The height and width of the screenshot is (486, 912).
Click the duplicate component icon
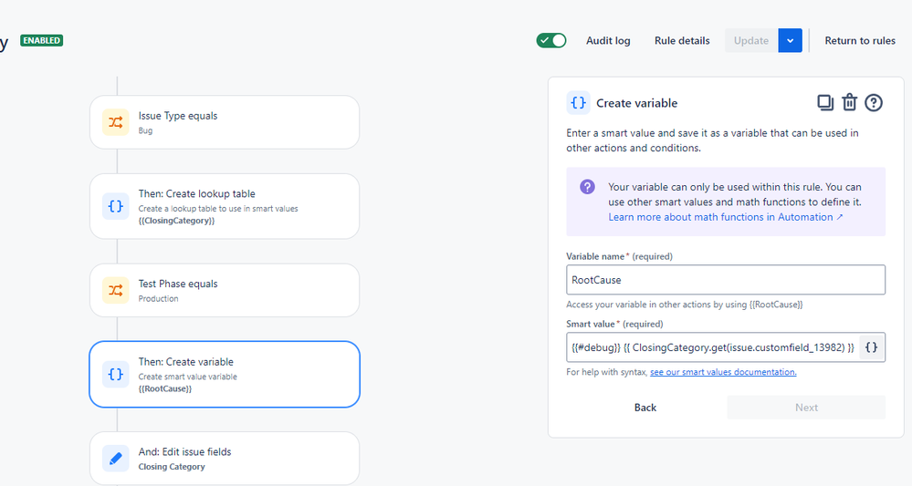point(825,102)
